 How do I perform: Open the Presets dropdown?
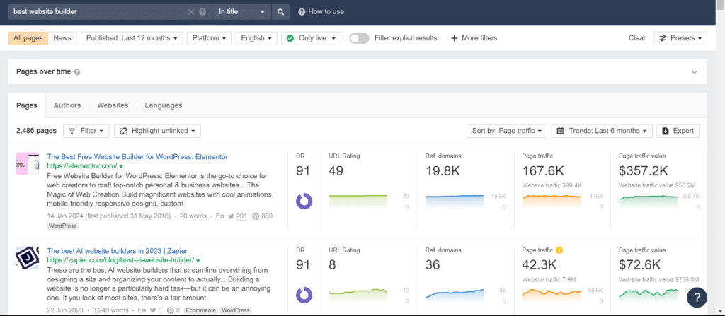pos(680,38)
